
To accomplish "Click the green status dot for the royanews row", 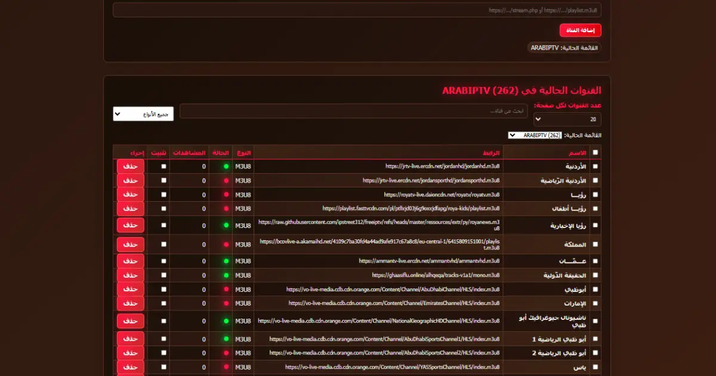I will click(226, 226).
